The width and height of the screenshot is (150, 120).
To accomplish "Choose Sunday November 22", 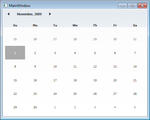I will coord(15,94).
